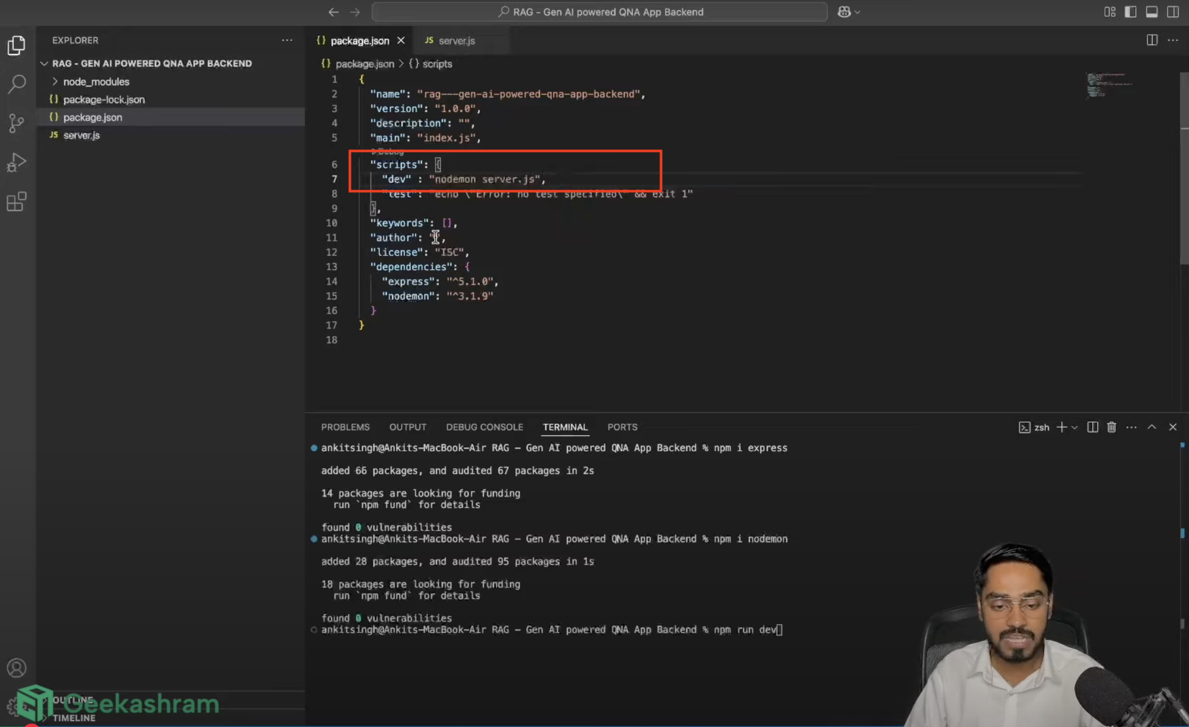Toggle secondary side bar visibility

tap(1173, 12)
